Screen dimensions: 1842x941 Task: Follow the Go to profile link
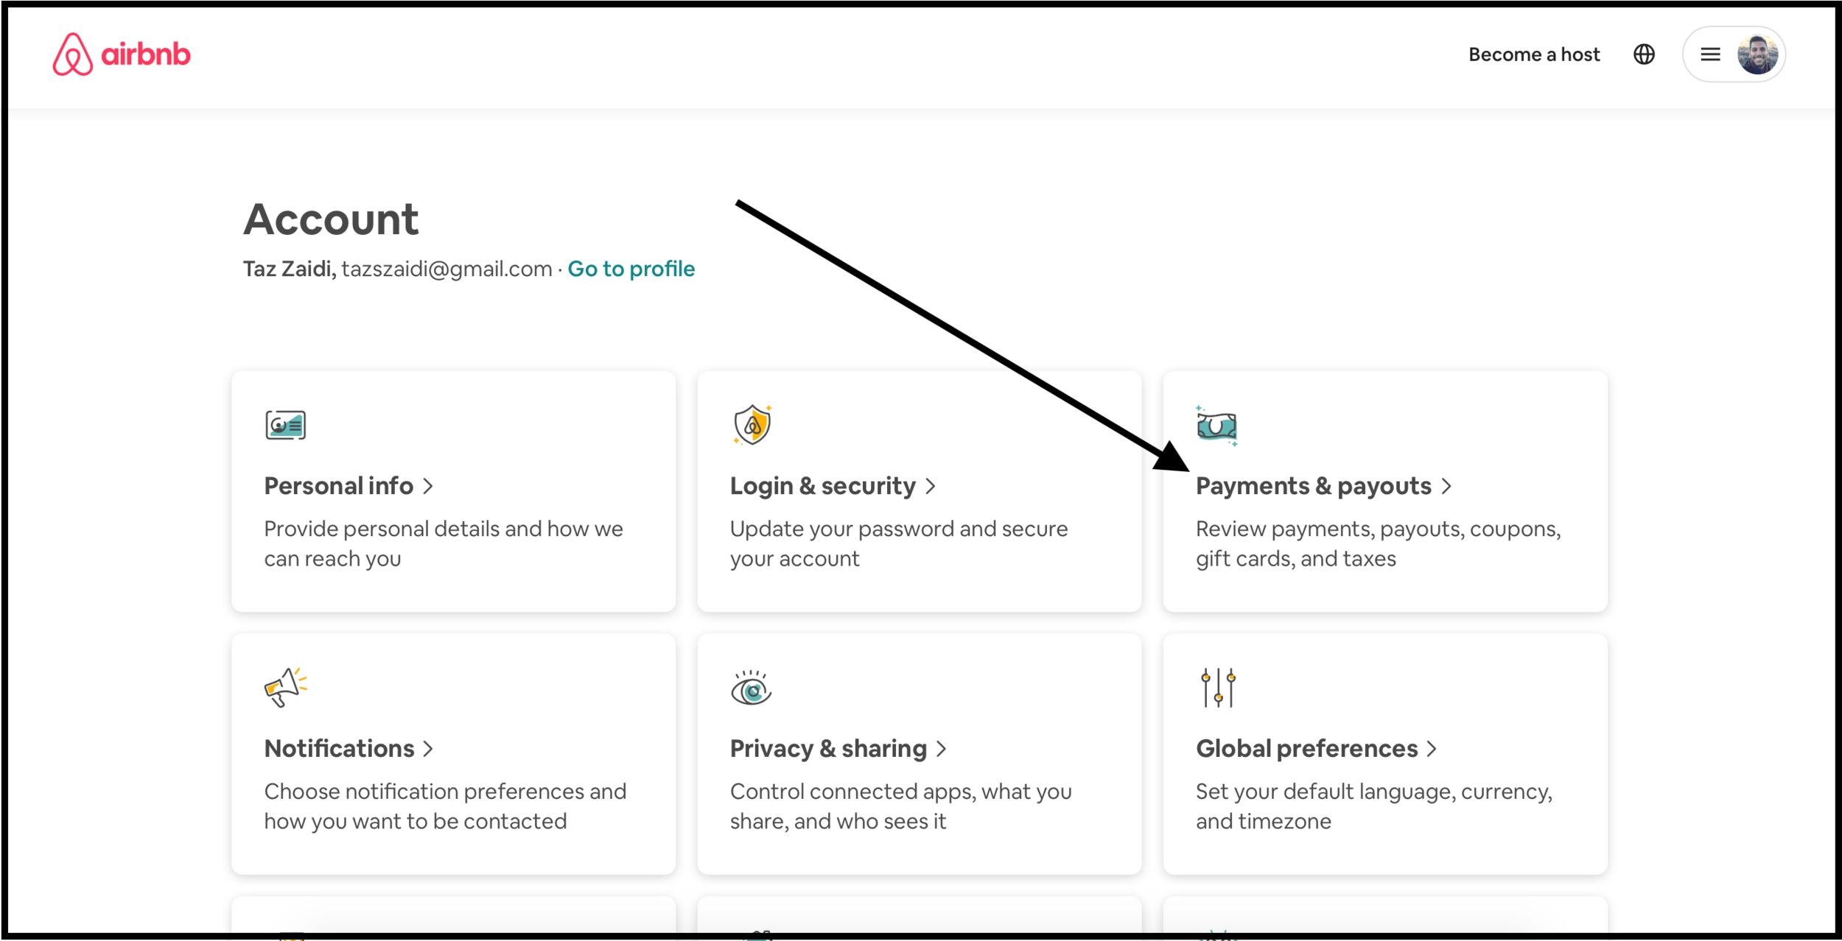(631, 269)
